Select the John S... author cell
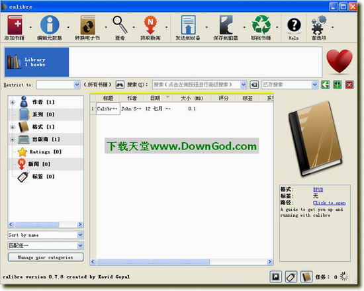The width and height of the screenshot is (364, 291). [x=132, y=109]
